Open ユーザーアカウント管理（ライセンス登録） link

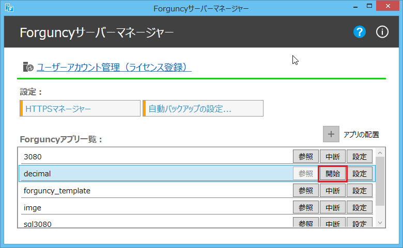coord(114,67)
